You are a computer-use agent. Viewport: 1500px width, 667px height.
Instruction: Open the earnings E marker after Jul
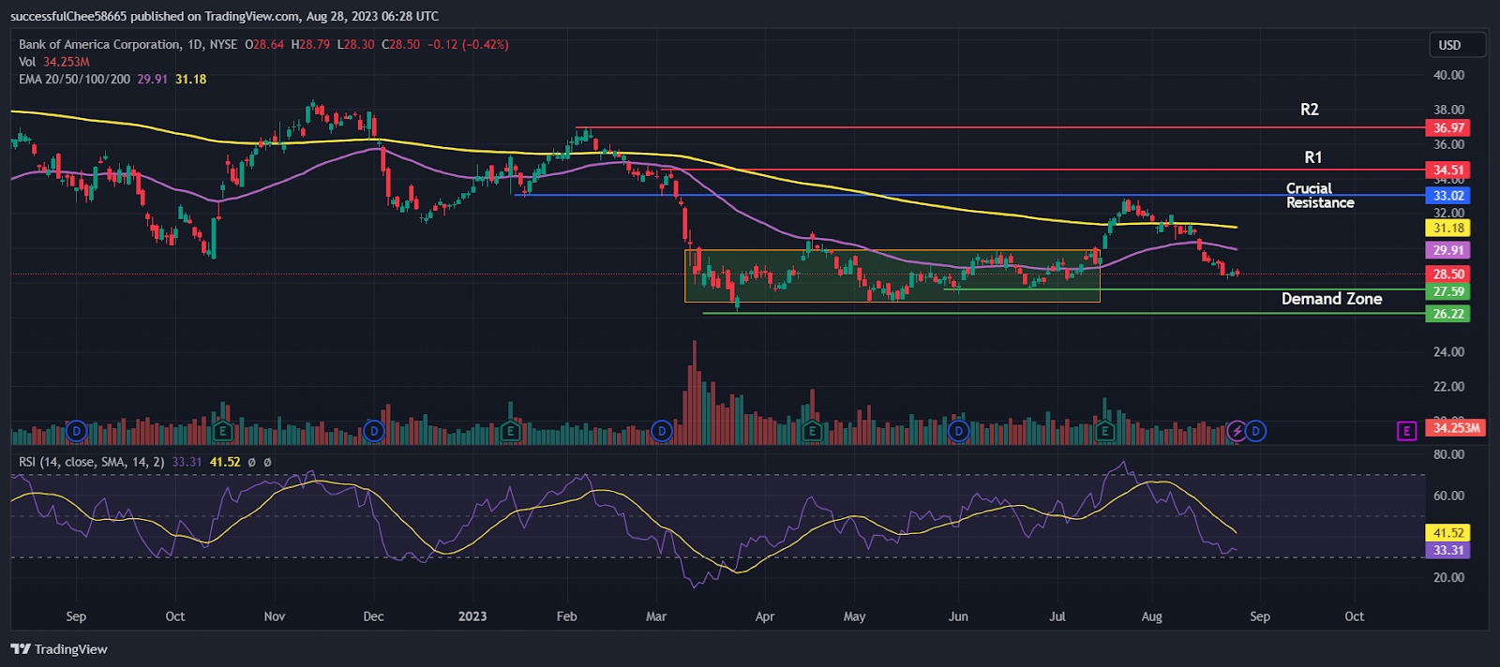coord(1104,431)
